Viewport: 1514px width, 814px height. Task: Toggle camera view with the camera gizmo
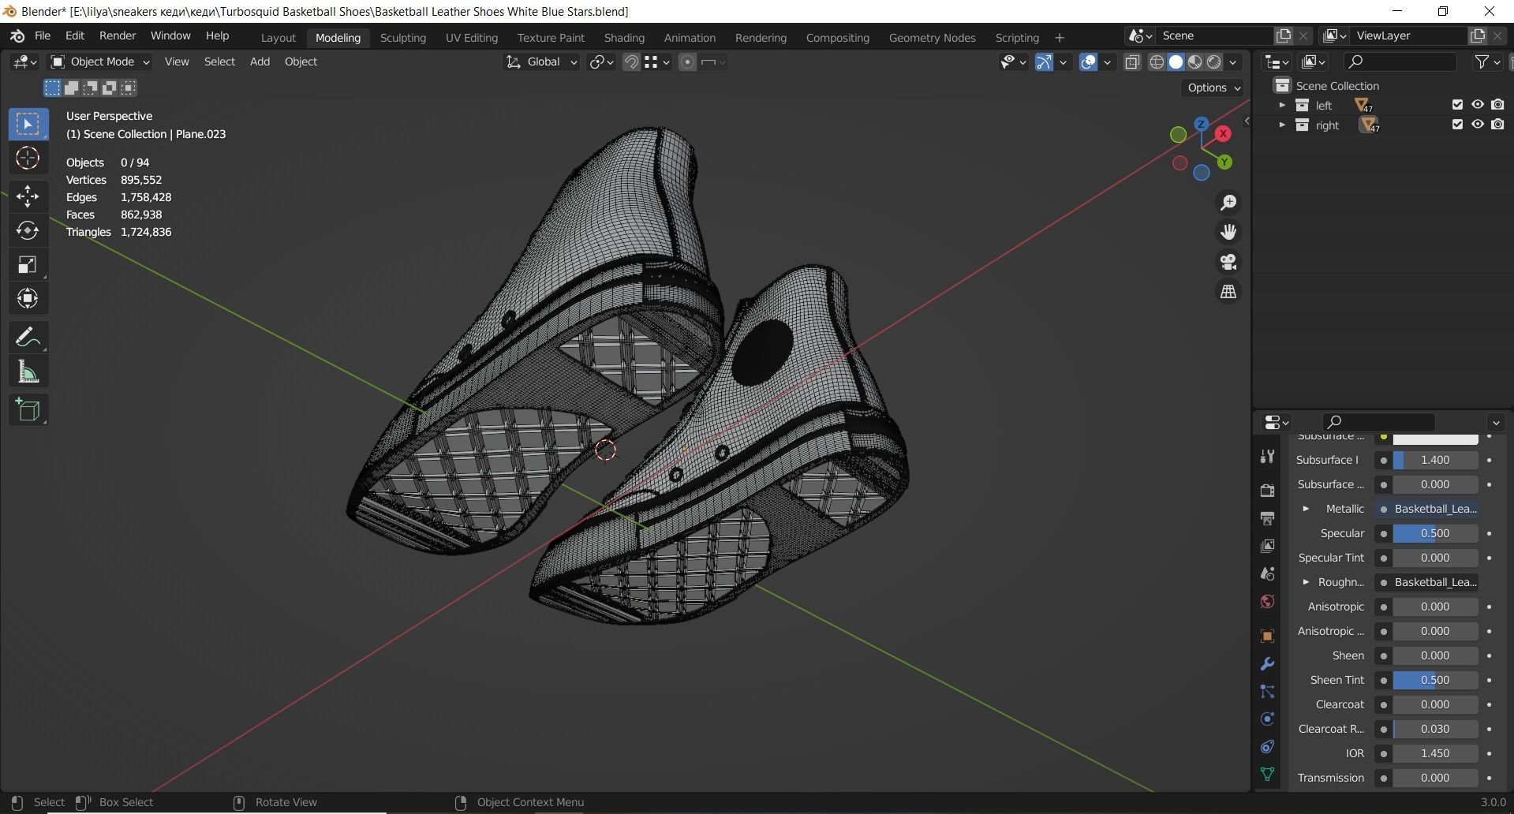click(x=1228, y=262)
